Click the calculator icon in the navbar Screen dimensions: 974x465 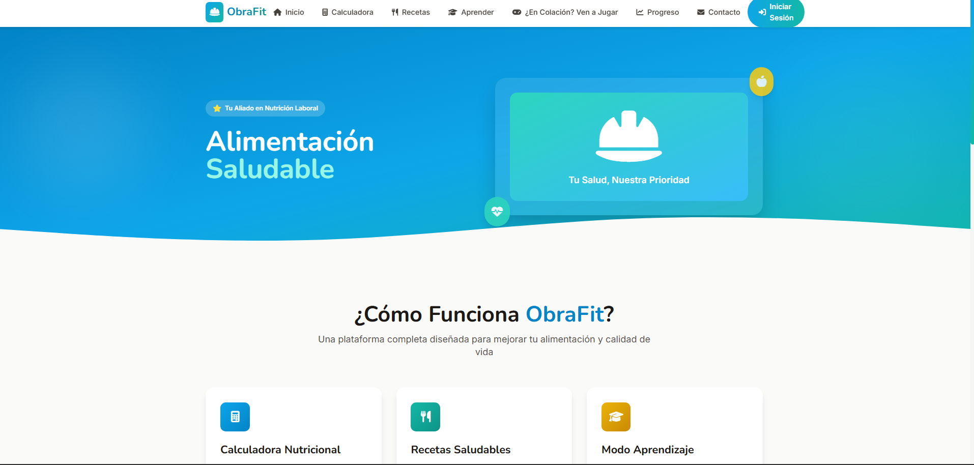[x=324, y=12]
